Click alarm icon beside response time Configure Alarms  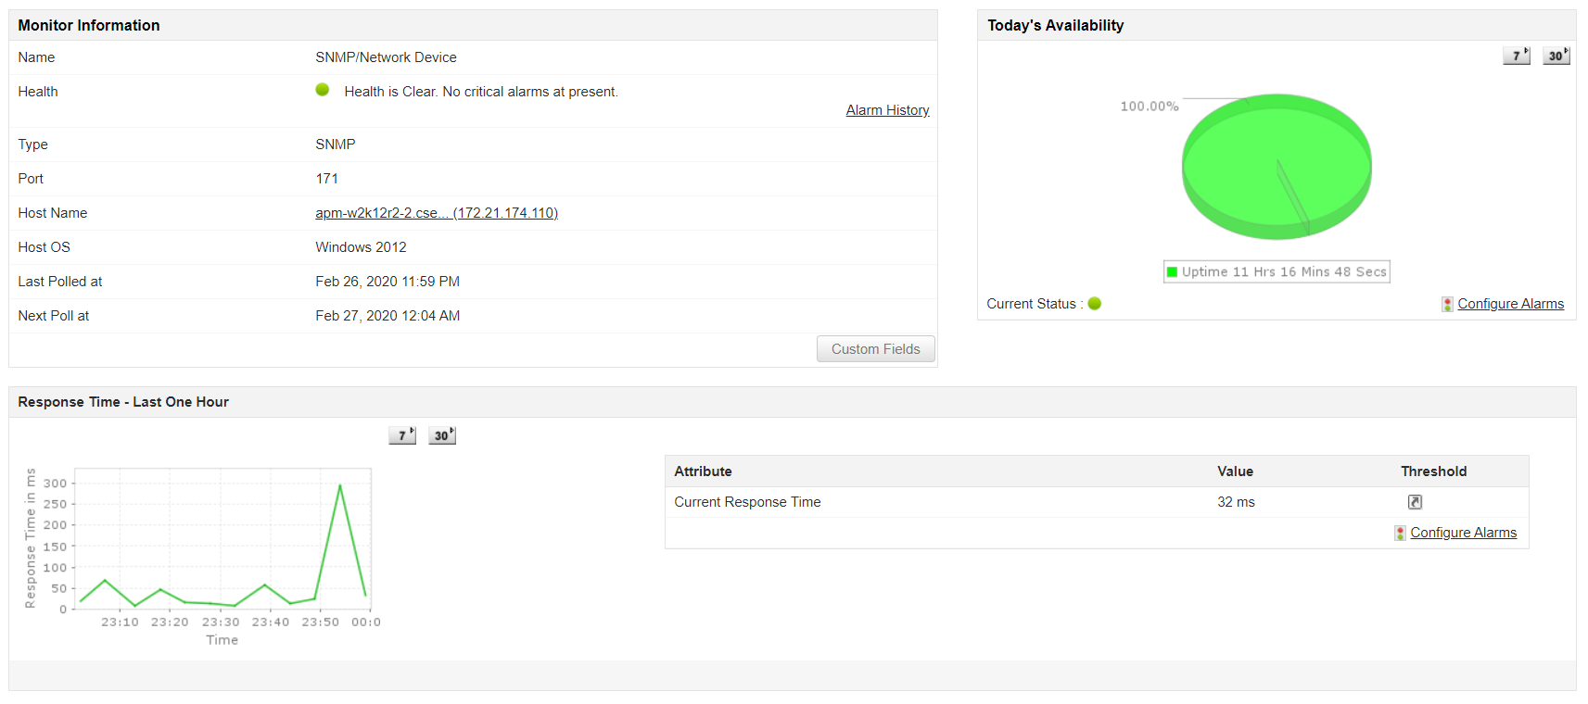pyautogui.click(x=1400, y=534)
